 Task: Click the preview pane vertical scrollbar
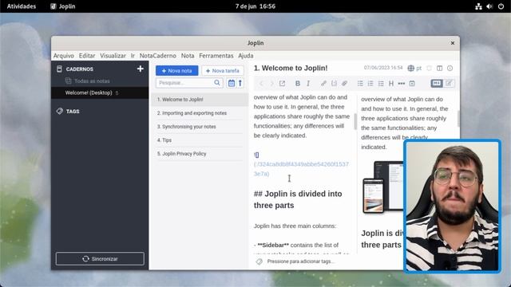click(458, 119)
